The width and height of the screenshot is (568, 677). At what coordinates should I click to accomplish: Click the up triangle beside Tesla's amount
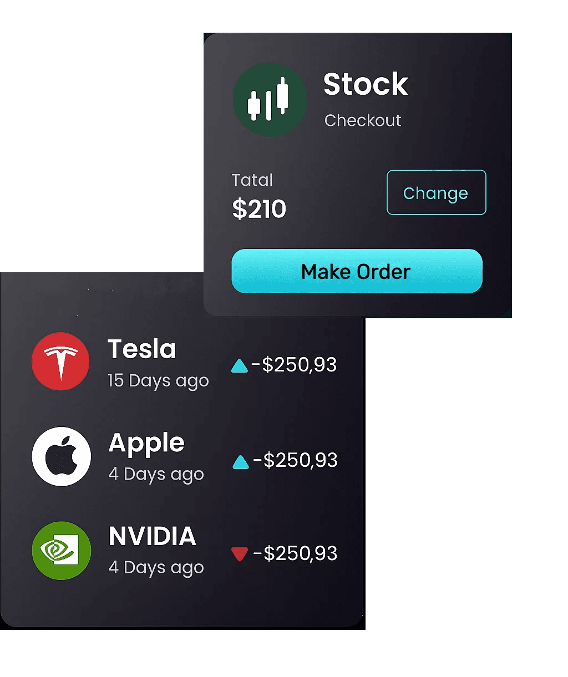point(239,365)
